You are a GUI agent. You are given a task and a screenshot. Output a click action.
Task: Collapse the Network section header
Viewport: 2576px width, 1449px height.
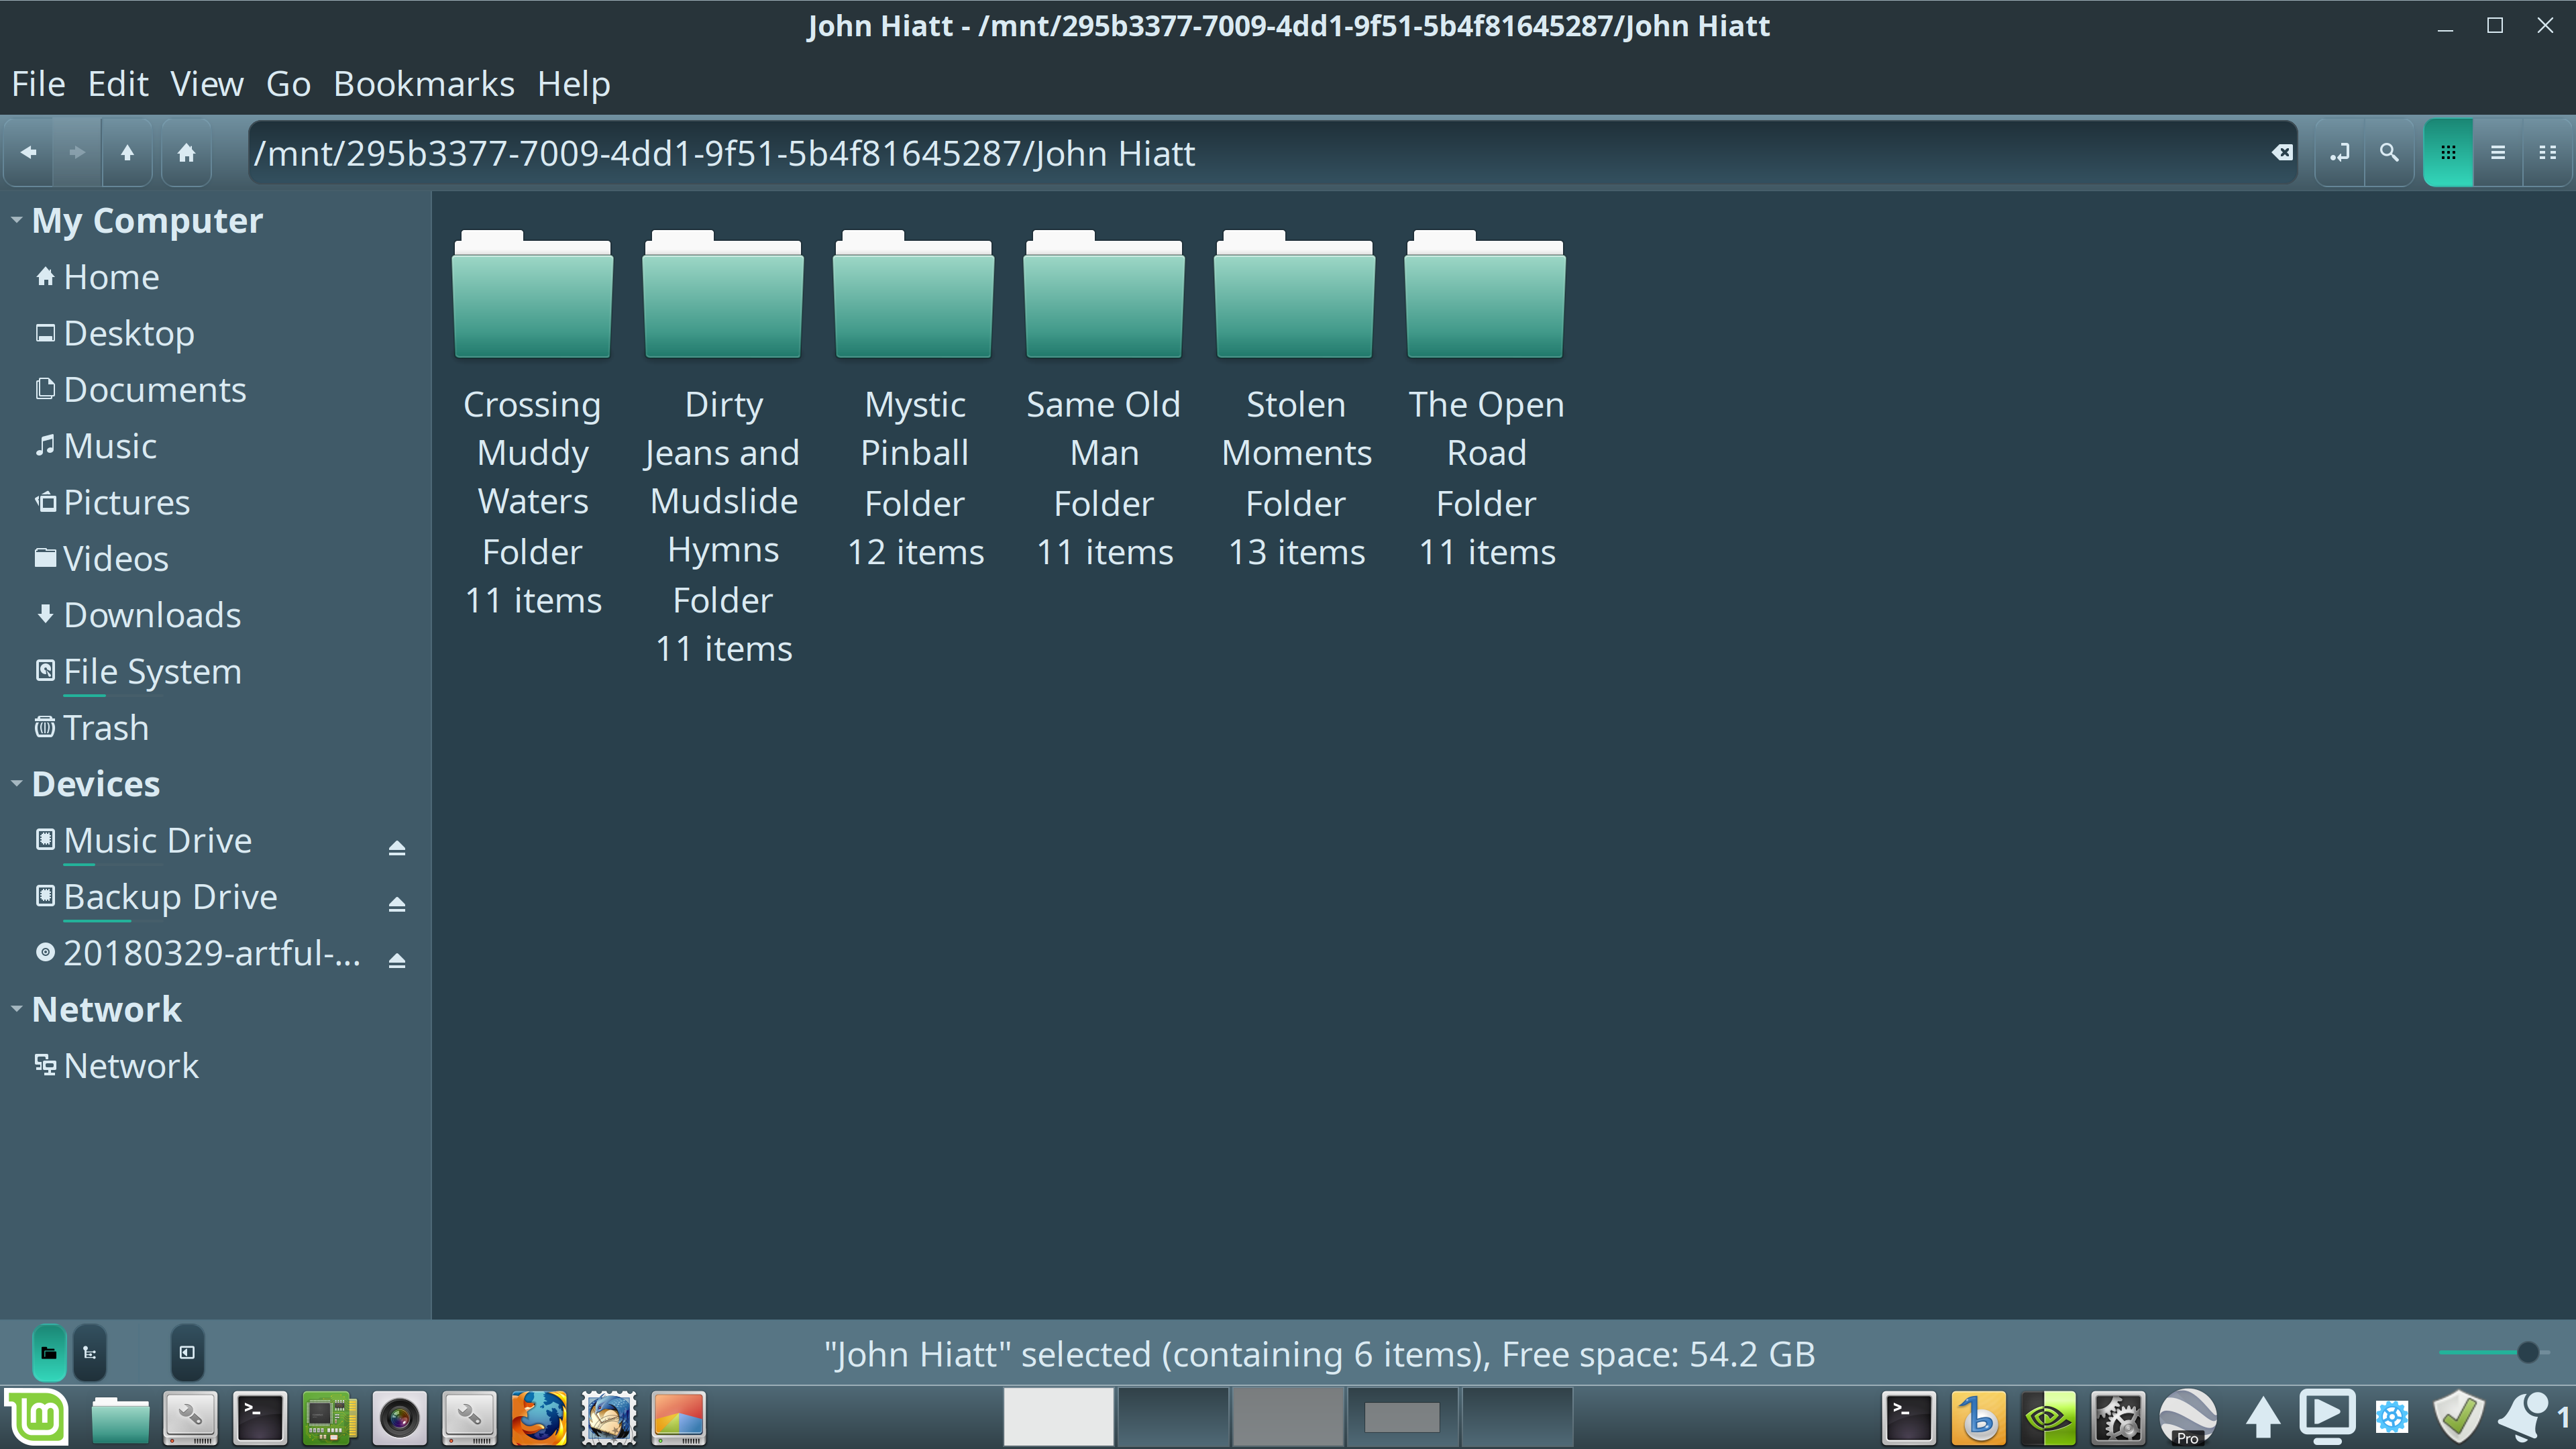tap(16, 1009)
